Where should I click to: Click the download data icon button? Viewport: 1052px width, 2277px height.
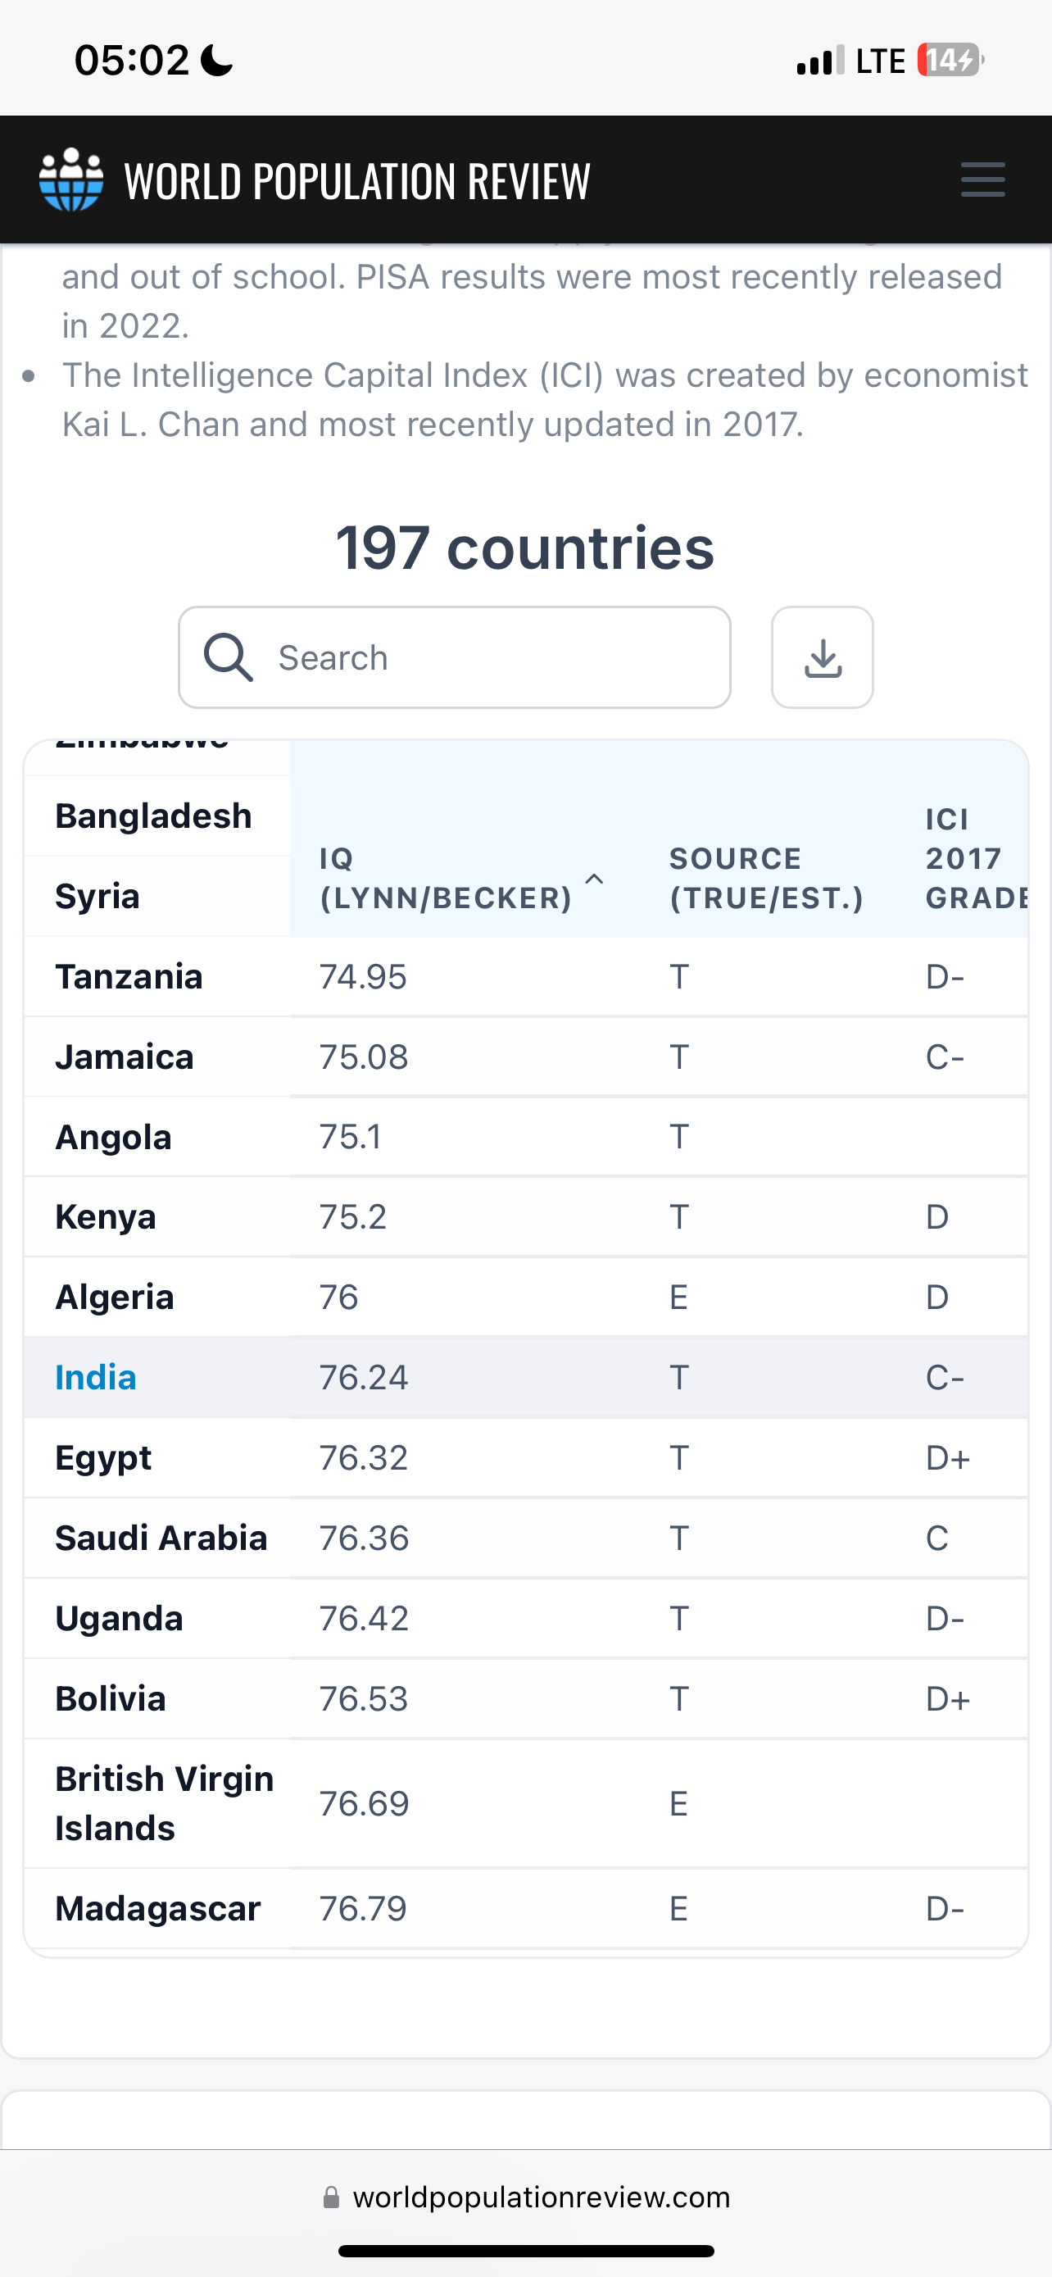pos(823,657)
